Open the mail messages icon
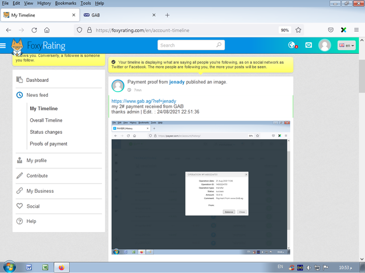The width and height of the screenshot is (365, 273). (309, 45)
